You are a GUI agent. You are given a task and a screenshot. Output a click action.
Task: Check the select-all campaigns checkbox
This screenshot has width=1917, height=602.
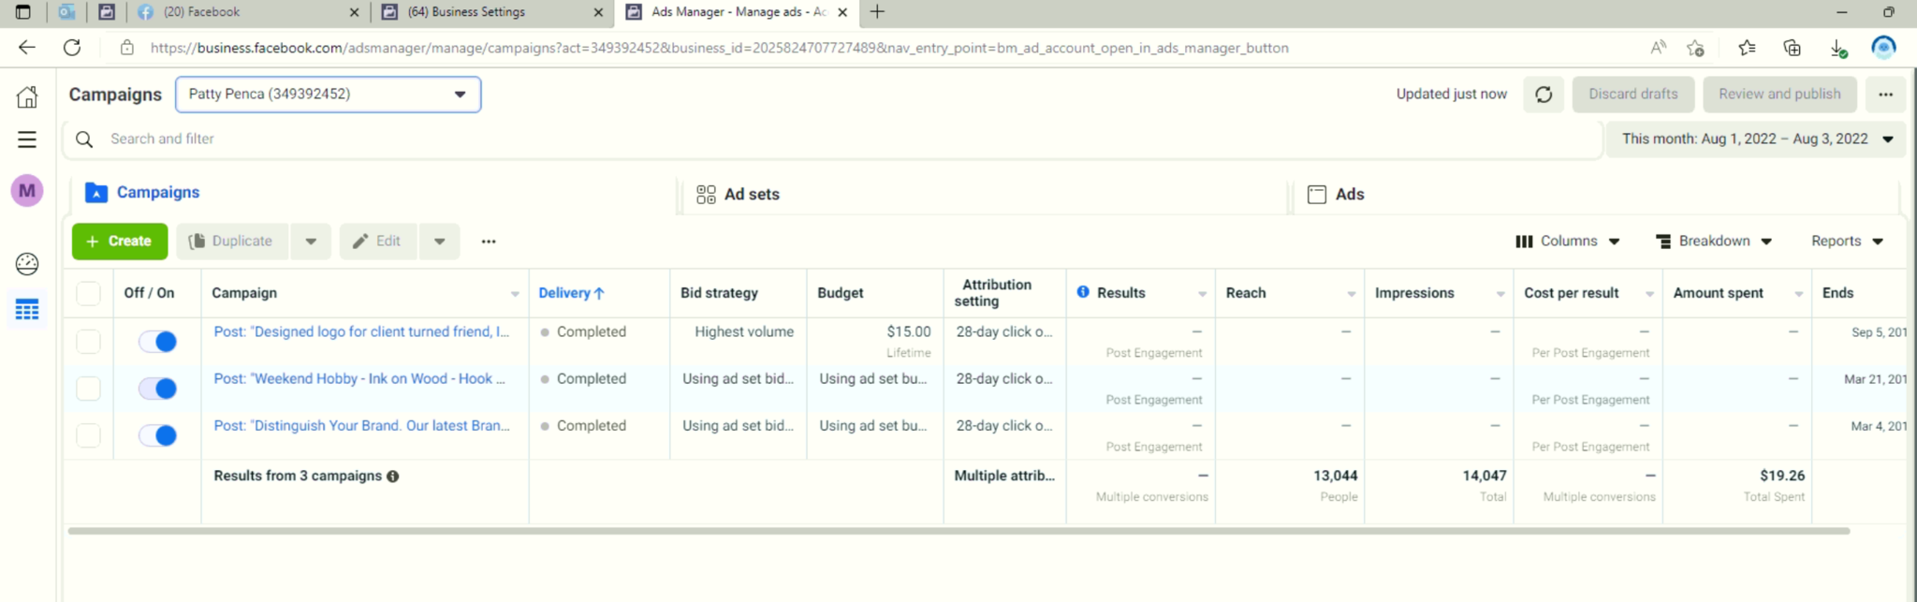click(x=88, y=293)
